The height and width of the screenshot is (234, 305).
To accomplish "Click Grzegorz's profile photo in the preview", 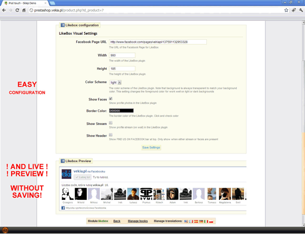I will point(68,194).
